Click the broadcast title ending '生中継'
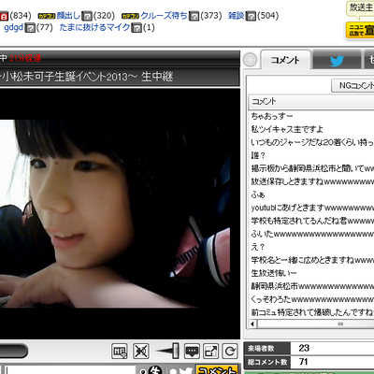The width and height of the screenshot is (374, 374). click(x=87, y=77)
